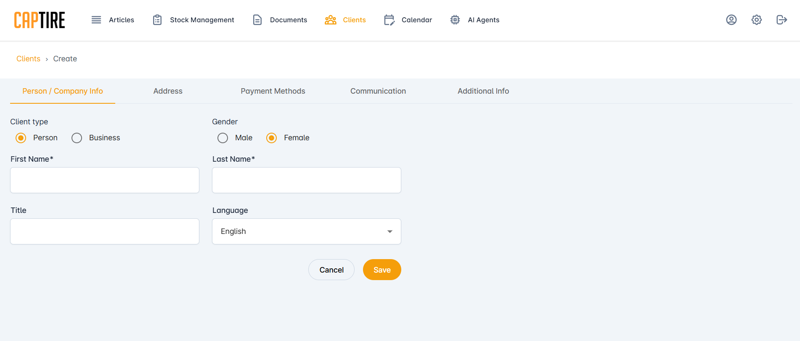Screen dimensions: 800x341
Task: Click the Stock Management clipboard icon
Action: [x=157, y=20]
